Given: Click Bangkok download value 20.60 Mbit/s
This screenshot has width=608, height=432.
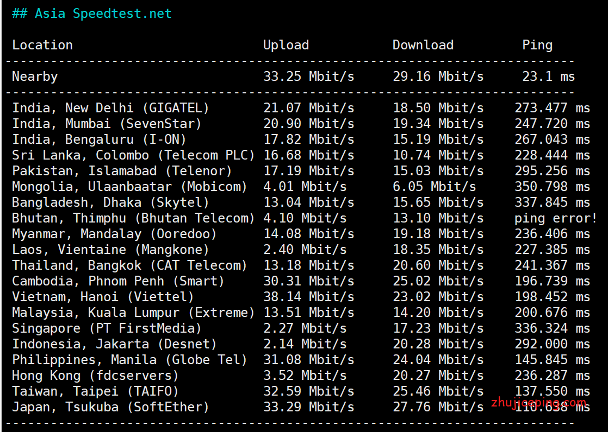Looking at the screenshot, I should 438,265.
